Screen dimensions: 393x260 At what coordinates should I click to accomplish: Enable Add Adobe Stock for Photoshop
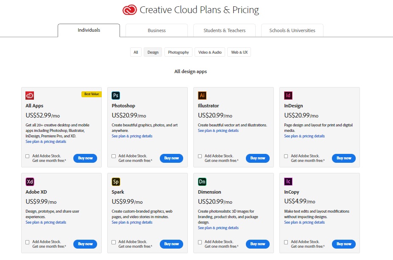tap(114, 156)
